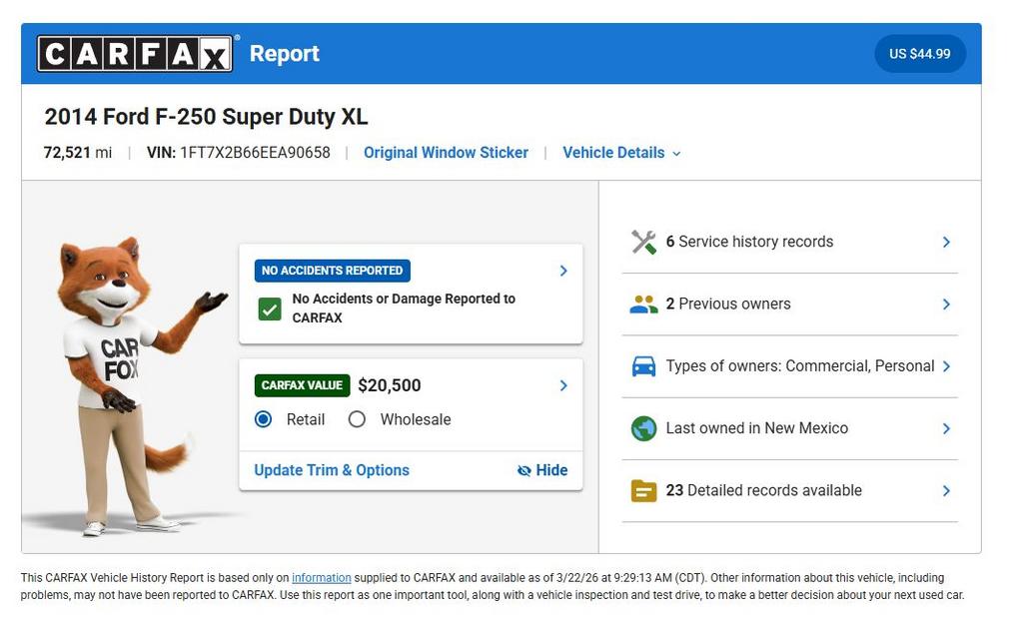Select the Wholesale value option
The image size is (1023, 621).
357,419
